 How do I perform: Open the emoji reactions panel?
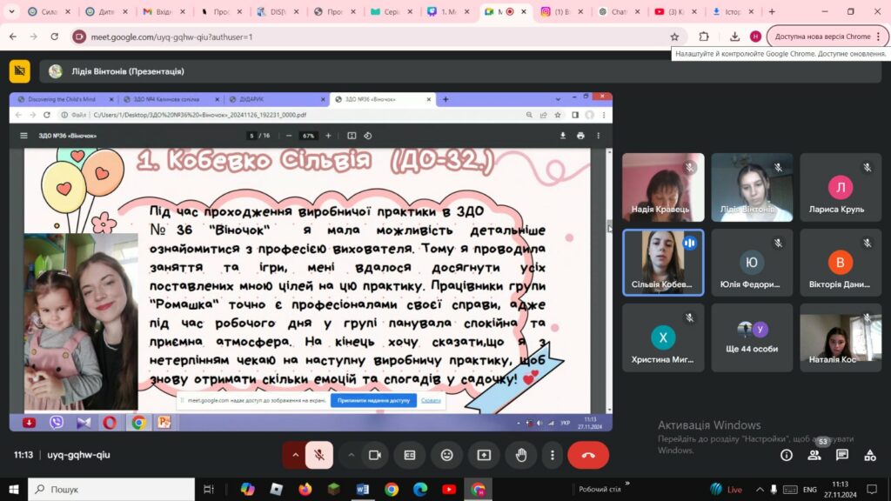click(x=446, y=455)
